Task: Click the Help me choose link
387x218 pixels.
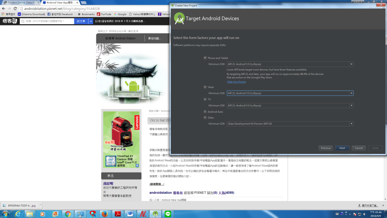Action: 236,82
